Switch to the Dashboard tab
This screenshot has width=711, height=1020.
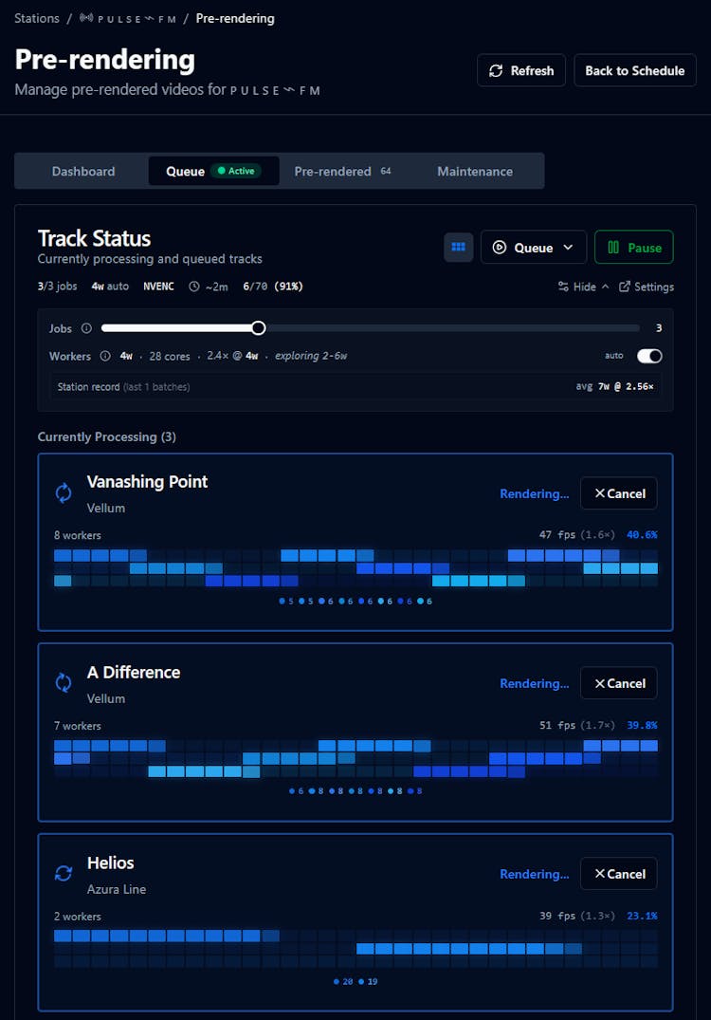click(x=83, y=171)
